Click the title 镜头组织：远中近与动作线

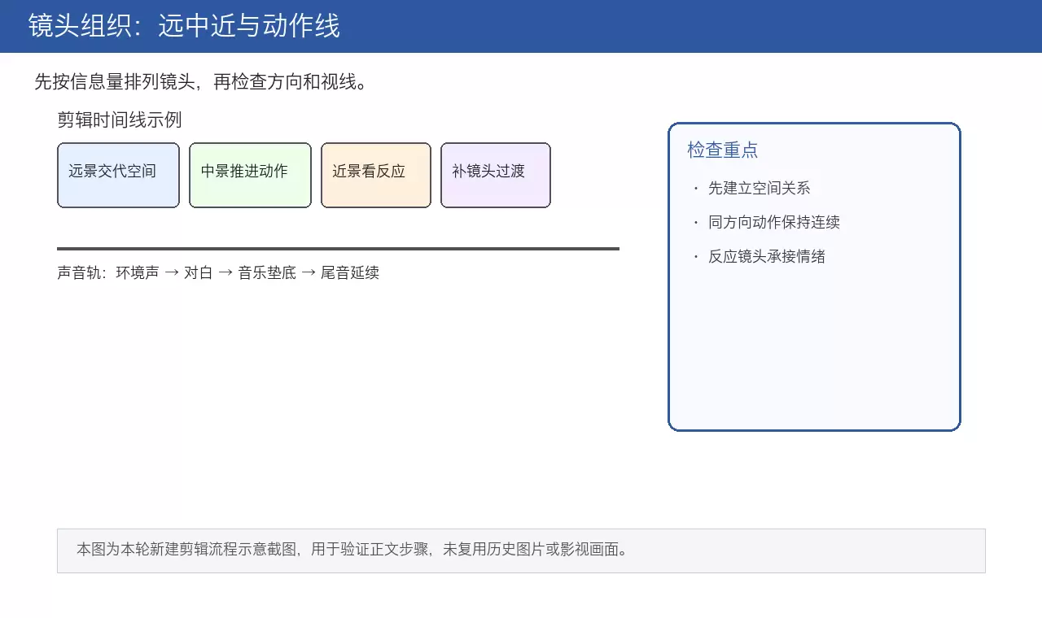[x=184, y=26]
